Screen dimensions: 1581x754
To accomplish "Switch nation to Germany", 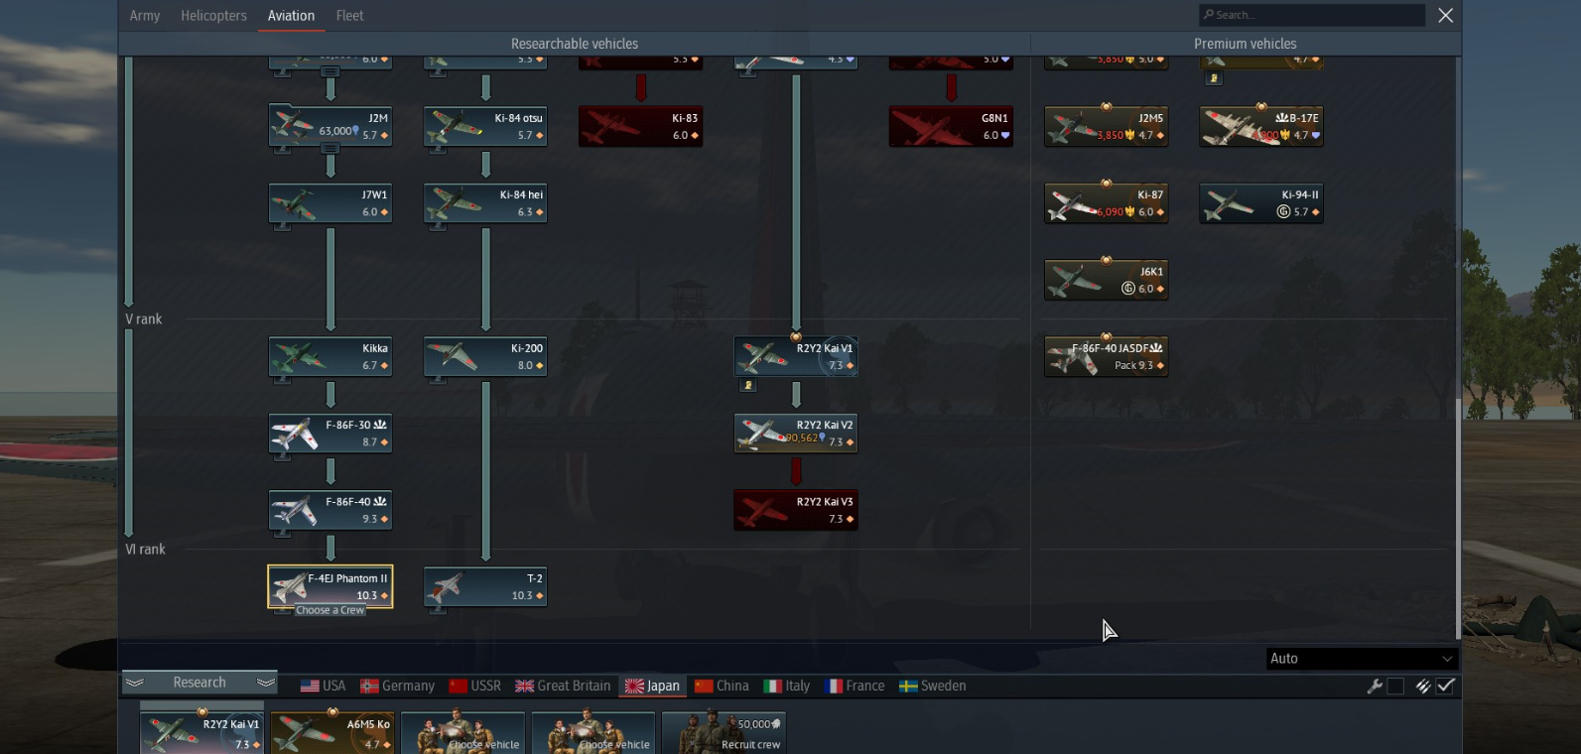I will [397, 686].
